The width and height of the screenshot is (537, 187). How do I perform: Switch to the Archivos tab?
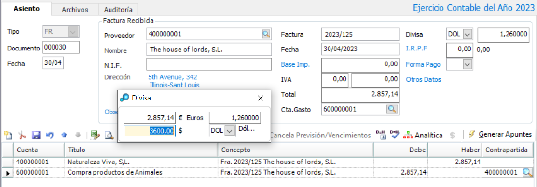(x=75, y=10)
